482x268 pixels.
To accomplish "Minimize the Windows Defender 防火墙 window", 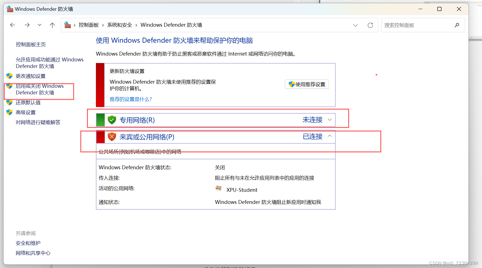I will (420, 9).
